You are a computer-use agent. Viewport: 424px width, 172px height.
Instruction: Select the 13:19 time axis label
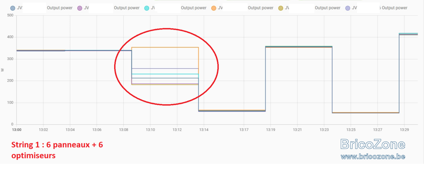point(271,130)
